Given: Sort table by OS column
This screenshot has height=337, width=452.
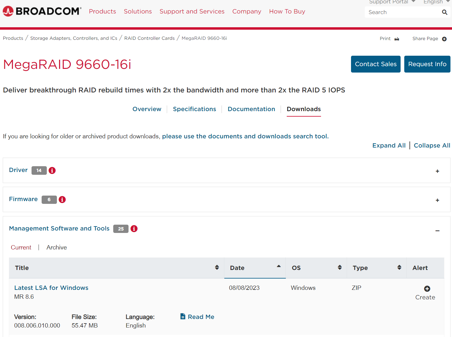Looking at the screenshot, I should click(x=339, y=268).
